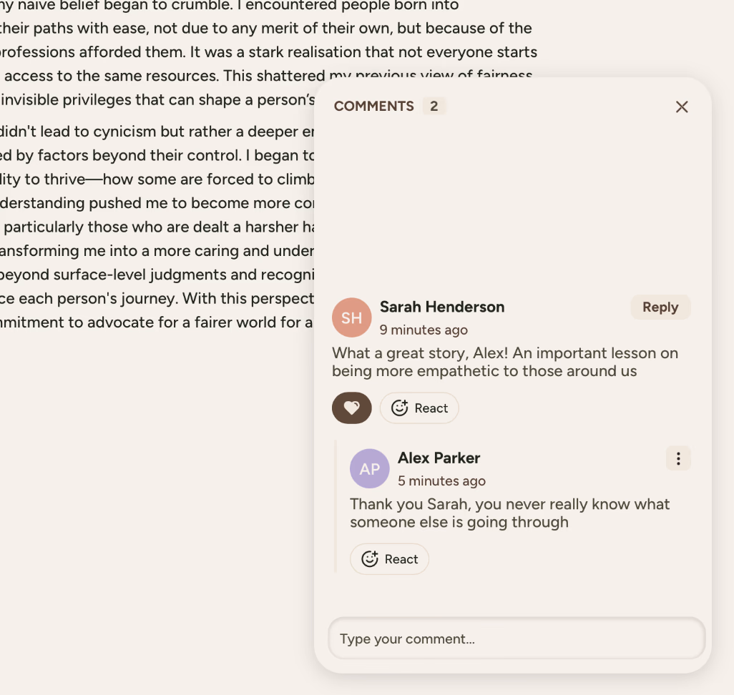Open the three-dot options menu on Alex's reply

pyautogui.click(x=678, y=458)
